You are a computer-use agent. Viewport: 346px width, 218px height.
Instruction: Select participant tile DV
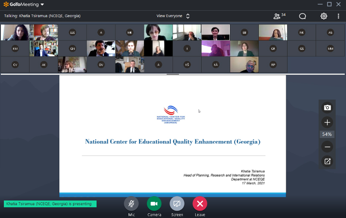(x=101, y=65)
